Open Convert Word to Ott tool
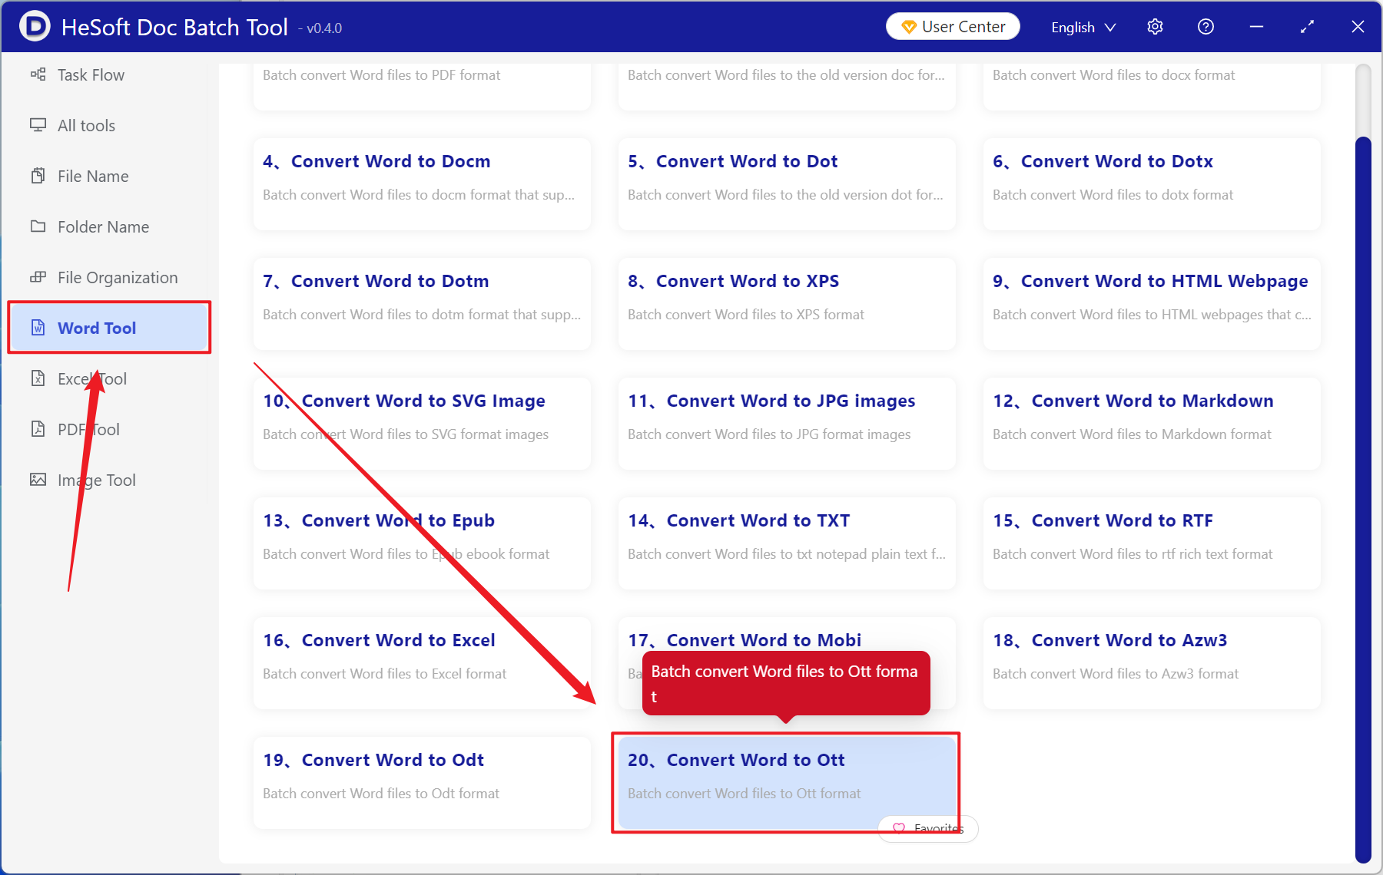The width and height of the screenshot is (1383, 875). coord(787,783)
